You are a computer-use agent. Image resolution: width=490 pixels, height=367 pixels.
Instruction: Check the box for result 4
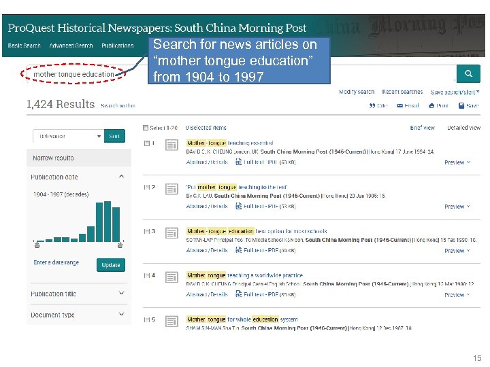pyautogui.click(x=147, y=275)
